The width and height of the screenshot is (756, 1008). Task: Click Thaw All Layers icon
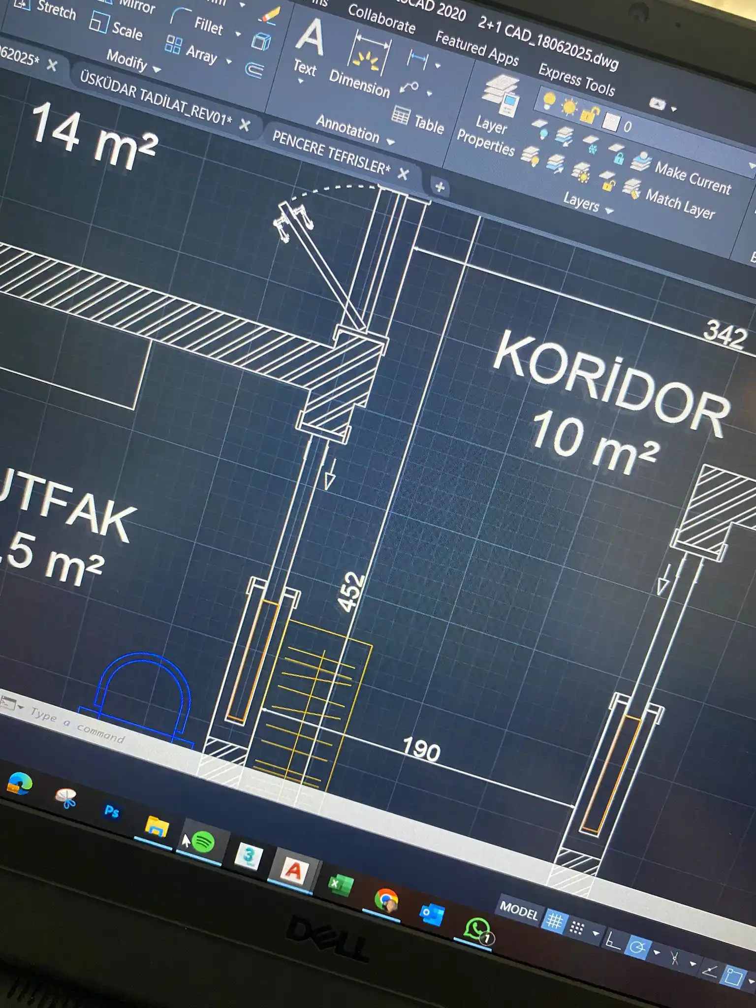[x=581, y=173]
